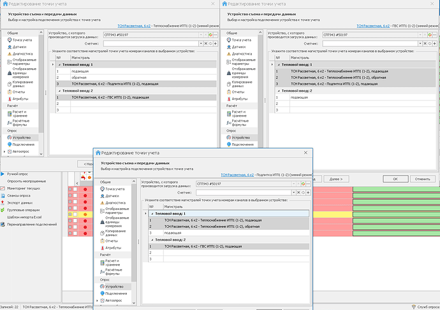Select the Подпитка ИТП1 подающая row in the ГВС dialog table
The image size is (440, 310).
coord(355,84)
